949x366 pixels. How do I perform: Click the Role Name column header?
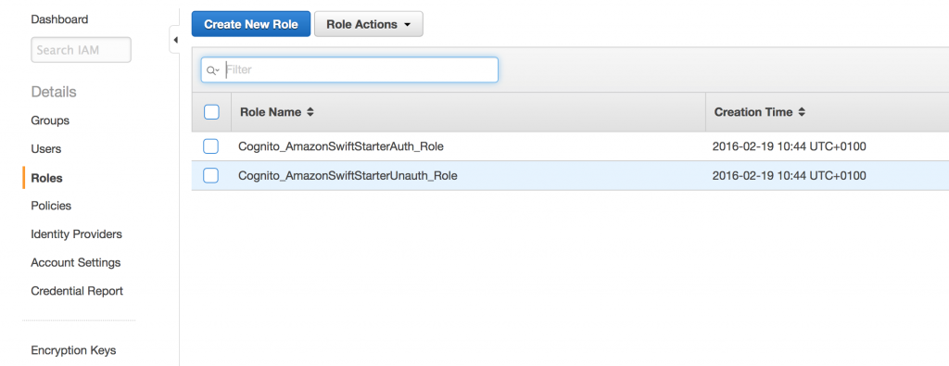468,112
